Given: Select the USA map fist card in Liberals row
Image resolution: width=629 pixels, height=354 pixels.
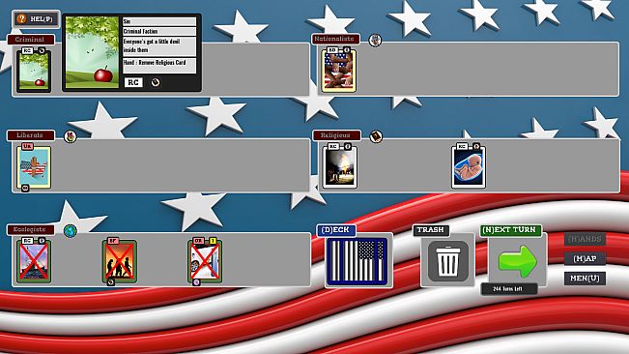Looking at the screenshot, I should click(34, 166).
